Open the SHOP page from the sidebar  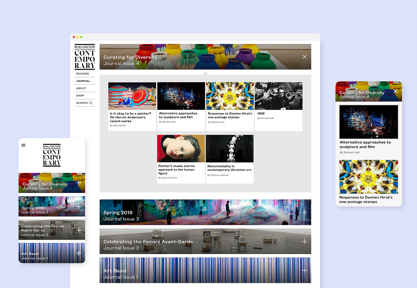[80, 95]
